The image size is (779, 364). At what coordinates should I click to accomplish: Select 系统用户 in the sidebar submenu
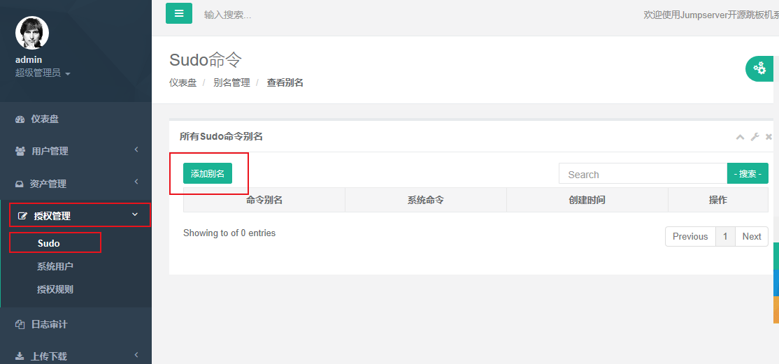[55, 266]
